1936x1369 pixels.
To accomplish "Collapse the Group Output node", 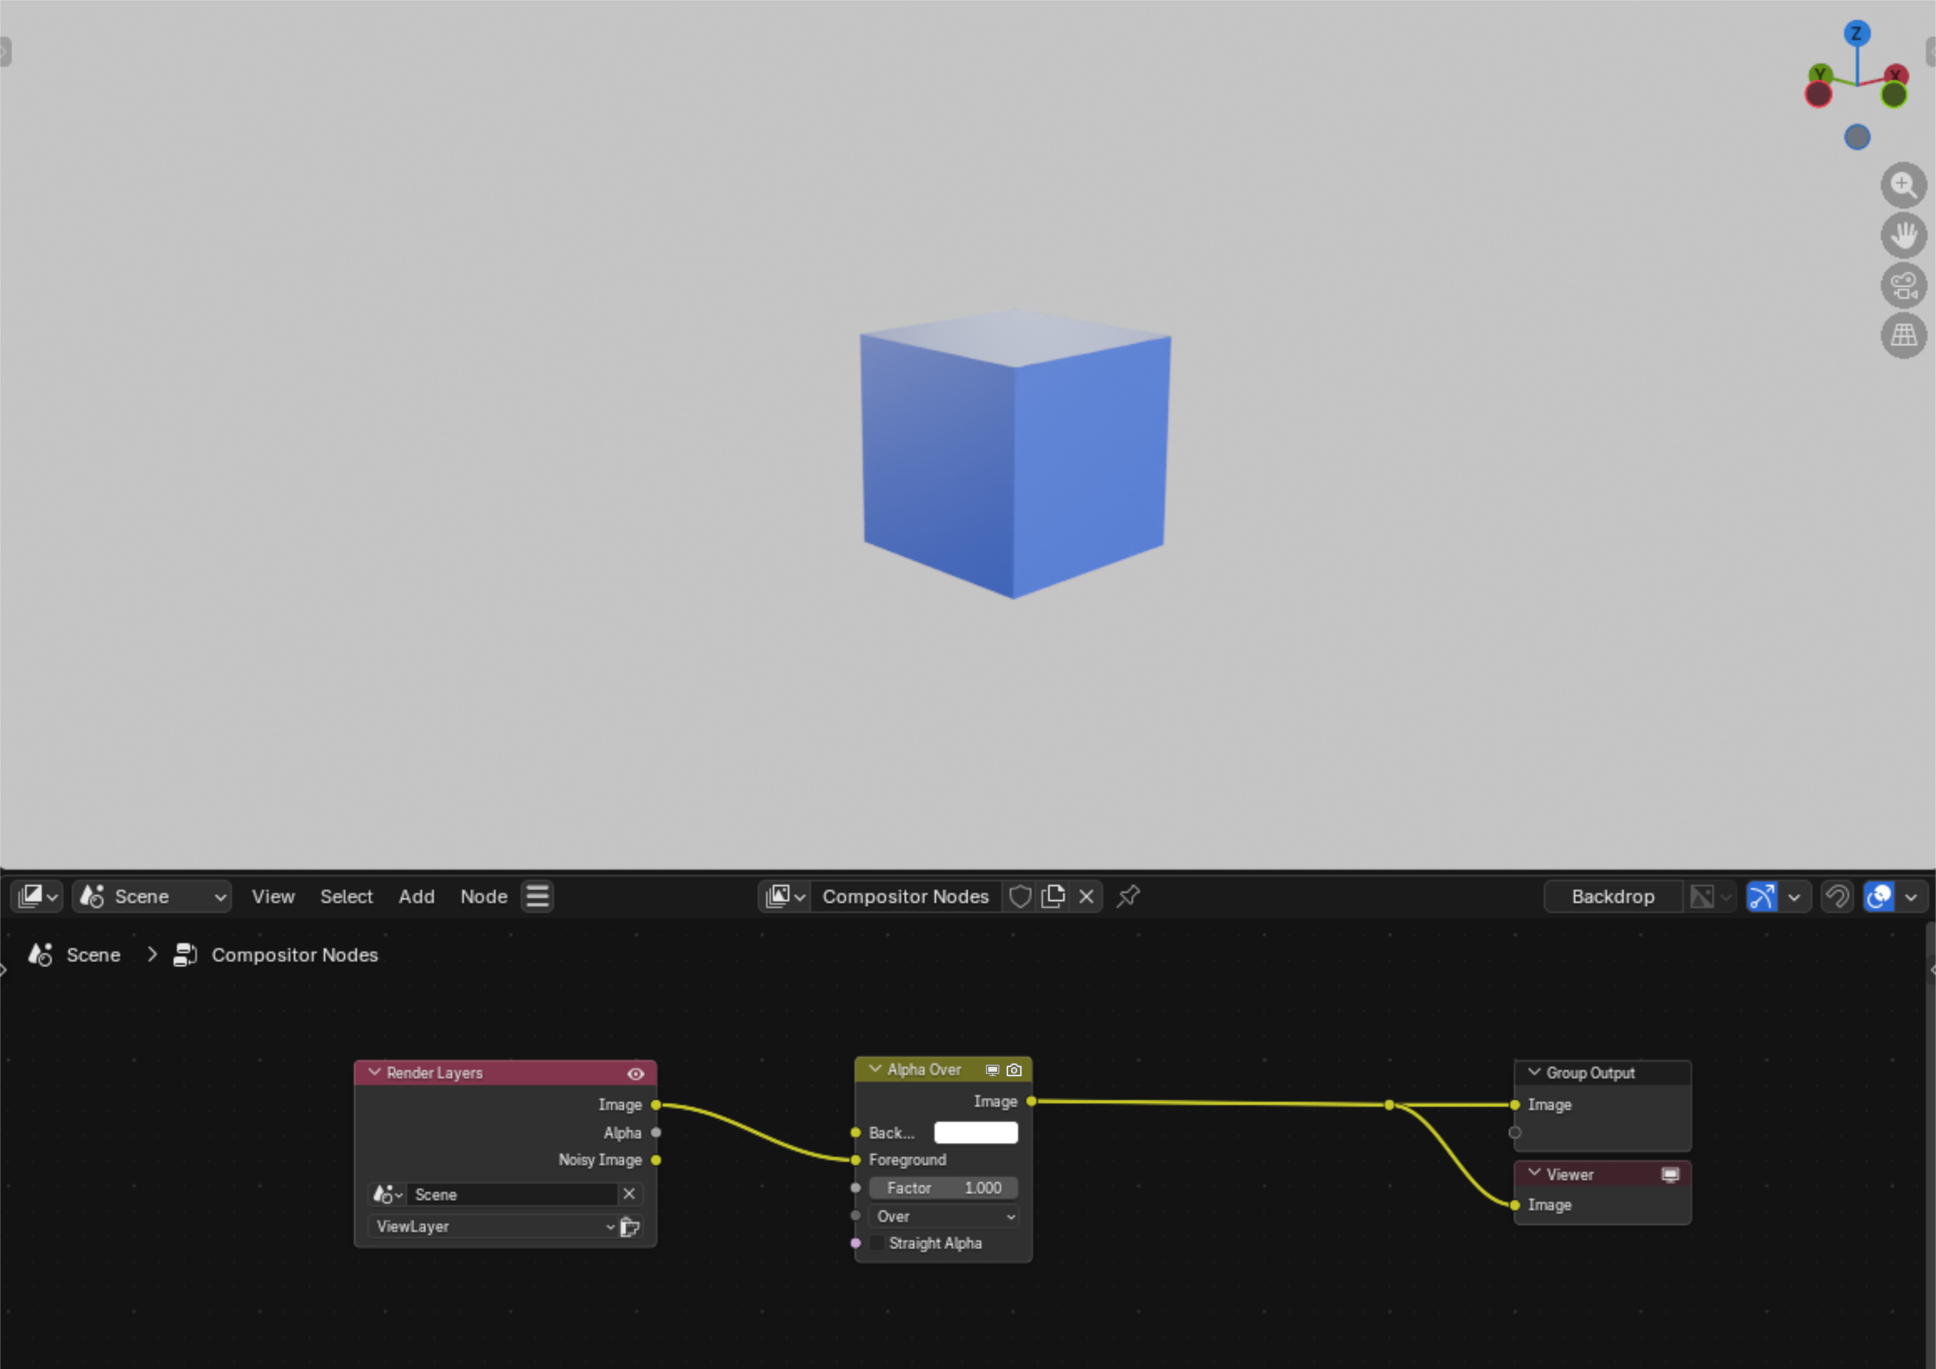I will pyautogui.click(x=1534, y=1072).
